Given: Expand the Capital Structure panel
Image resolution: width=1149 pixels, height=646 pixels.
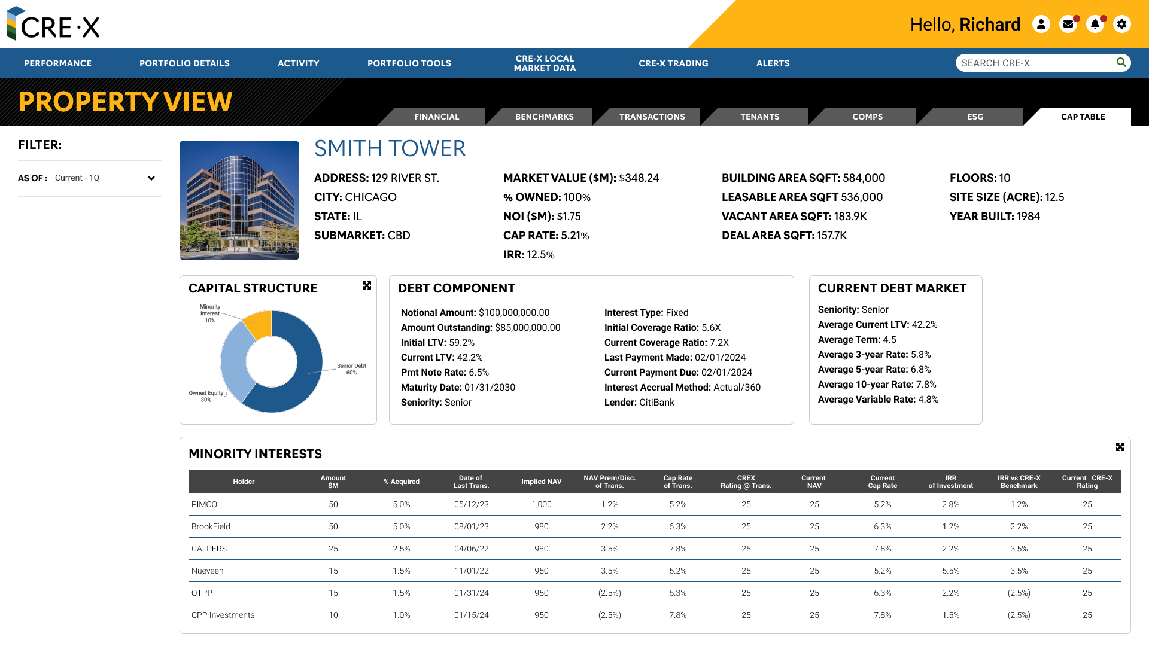Looking at the screenshot, I should coord(367,286).
